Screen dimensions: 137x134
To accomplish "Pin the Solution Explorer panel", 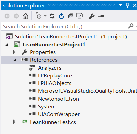I will pyautogui.click(x=127, y=5).
